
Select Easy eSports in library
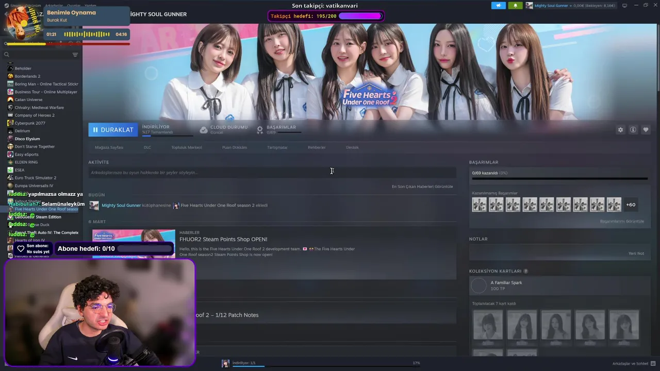(x=26, y=155)
